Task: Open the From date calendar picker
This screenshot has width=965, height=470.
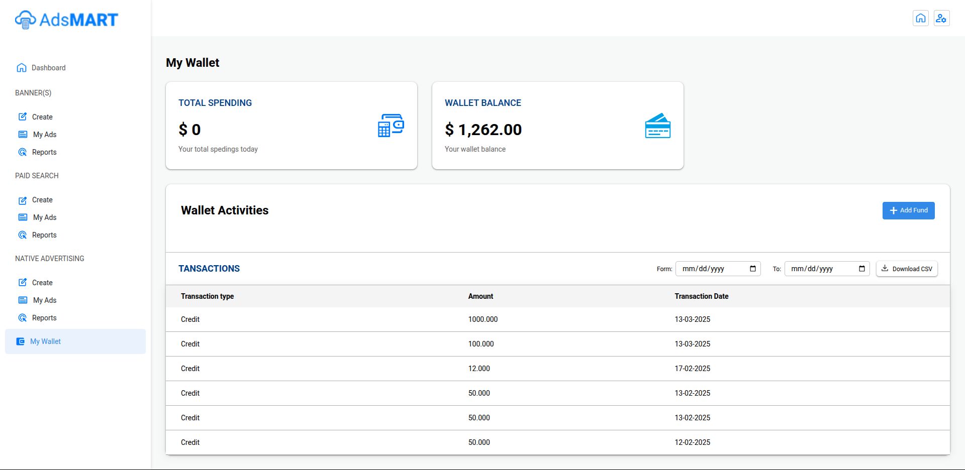Action: tap(752, 269)
